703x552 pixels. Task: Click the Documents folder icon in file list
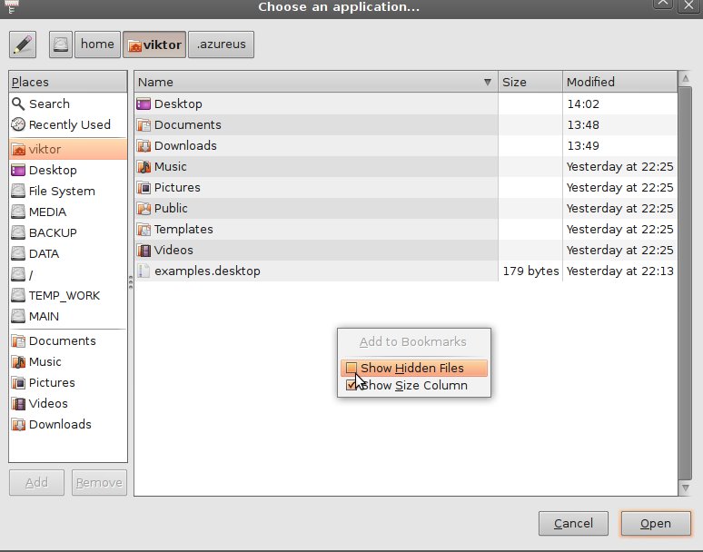[x=144, y=124]
